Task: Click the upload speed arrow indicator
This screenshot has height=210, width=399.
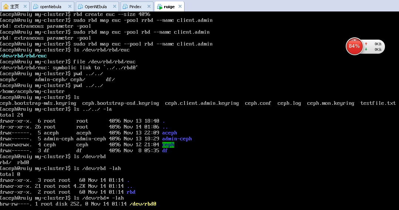Action: pyautogui.click(x=366, y=44)
